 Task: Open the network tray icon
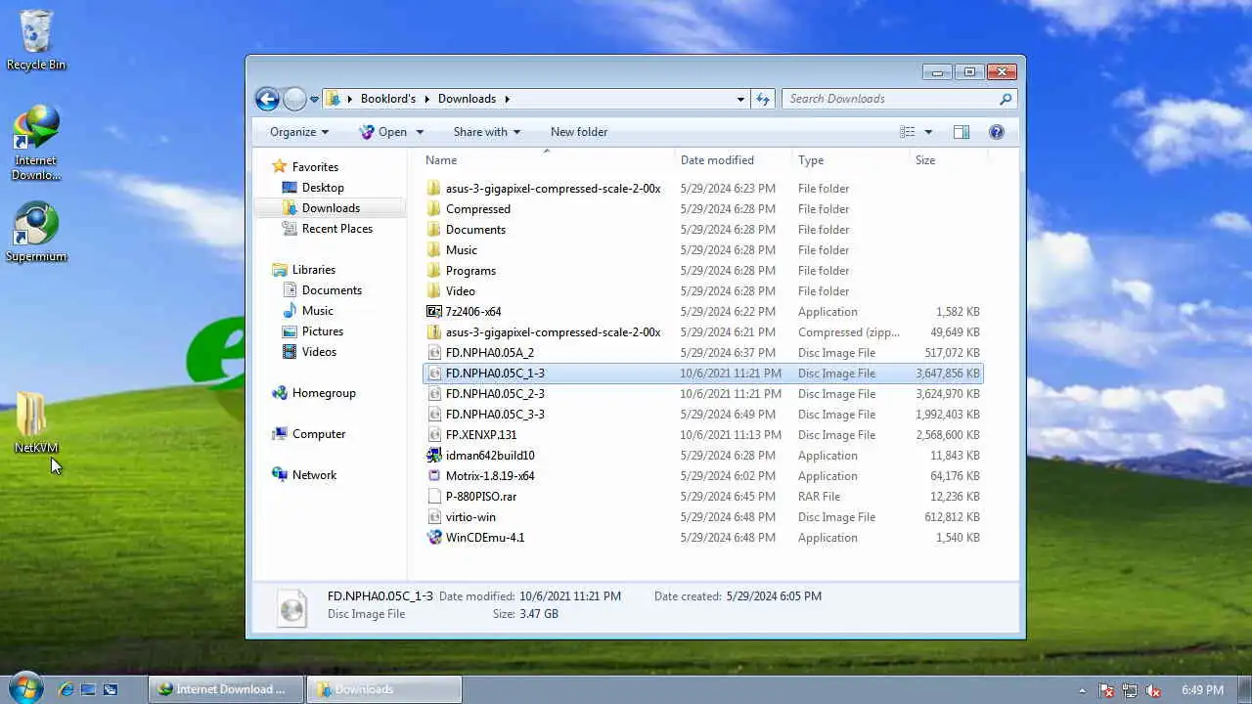1130,690
